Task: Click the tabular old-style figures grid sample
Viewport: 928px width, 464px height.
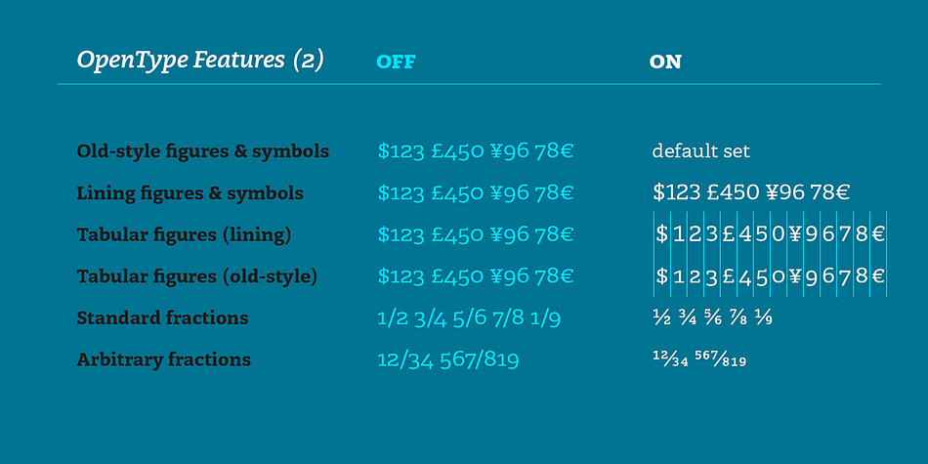Action: pos(770,276)
